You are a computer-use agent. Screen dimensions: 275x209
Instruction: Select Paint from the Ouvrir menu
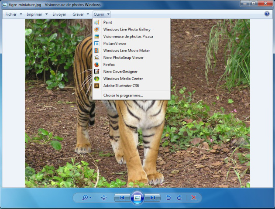pos(131,22)
